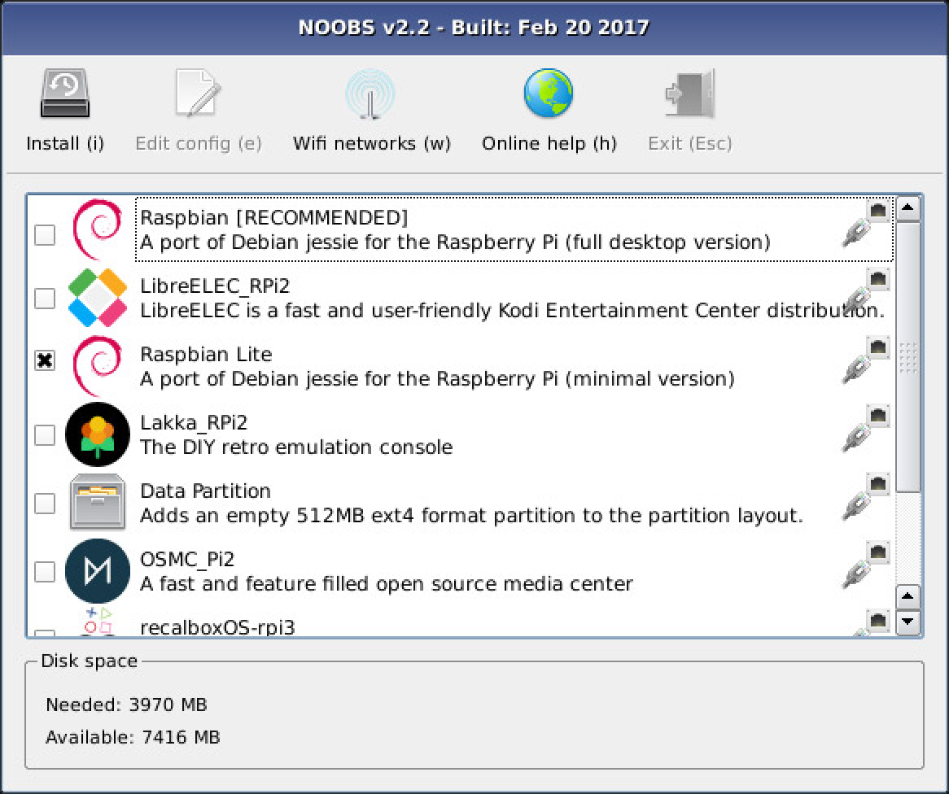The image size is (949, 794).
Task: Click network cable icon on OSMC_Pi2 row
Action: coord(866,565)
